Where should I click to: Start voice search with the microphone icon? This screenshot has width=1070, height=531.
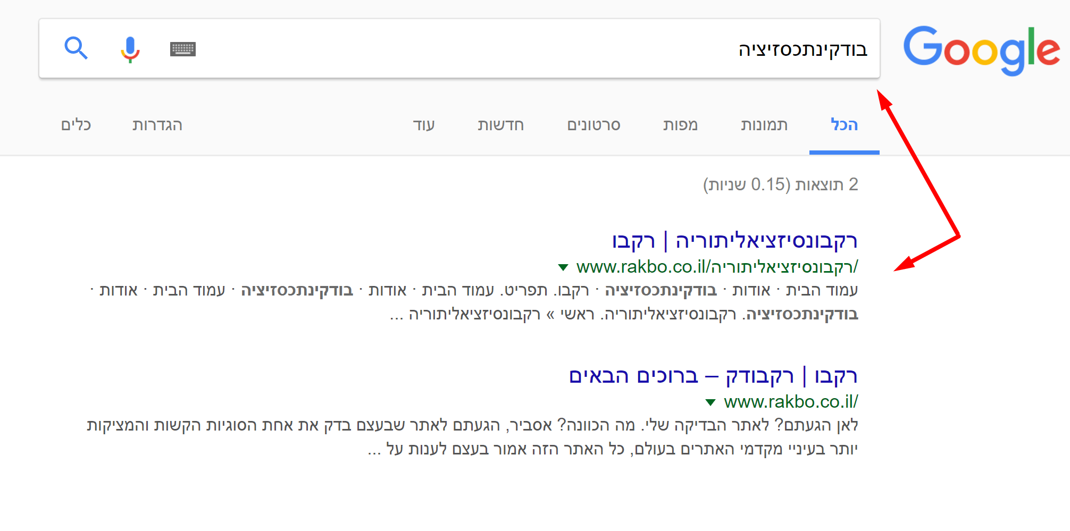[x=130, y=49]
